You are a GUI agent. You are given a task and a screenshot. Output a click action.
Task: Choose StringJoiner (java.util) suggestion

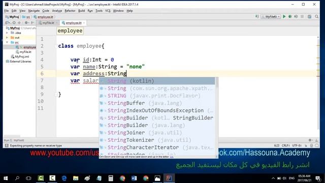pos(157,133)
